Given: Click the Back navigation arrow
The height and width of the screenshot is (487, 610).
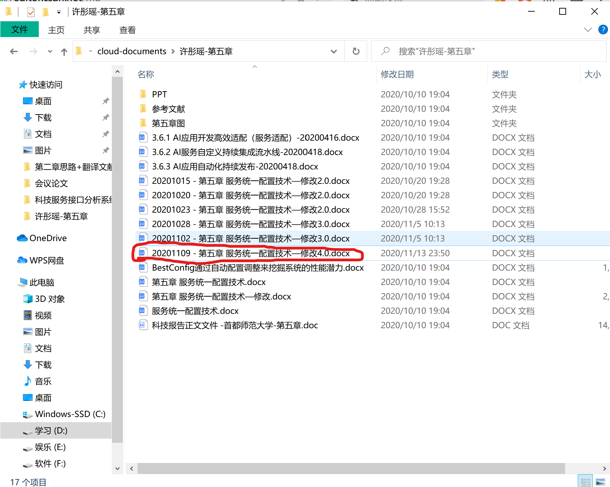Looking at the screenshot, I should point(14,51).
